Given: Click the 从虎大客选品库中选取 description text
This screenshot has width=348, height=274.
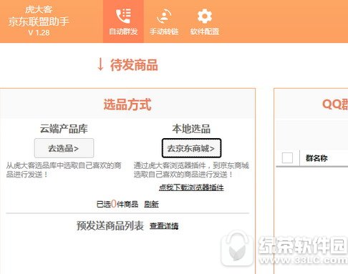Looking at the screenshot, I should tap(64, 170).
